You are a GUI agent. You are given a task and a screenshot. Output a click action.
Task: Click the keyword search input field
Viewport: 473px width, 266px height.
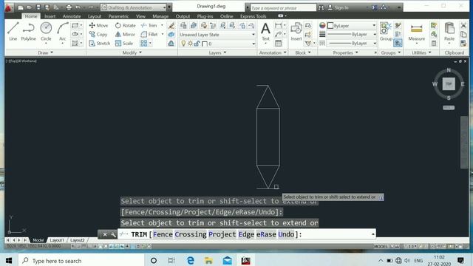point(283,8)
